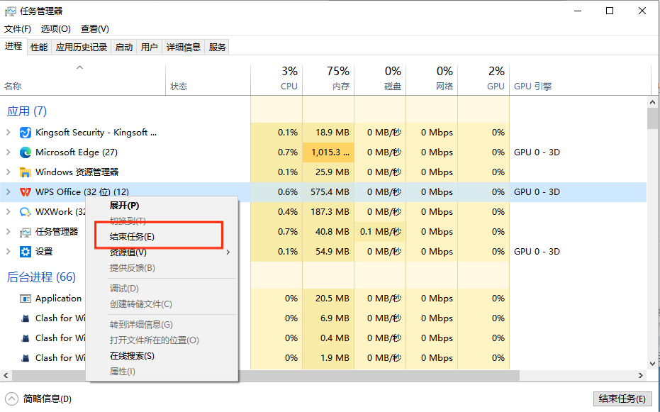Click the vertical scrollbar down arrow
Image resolution: width=660 pixels, height=412 pixels.
coord(652,365)
